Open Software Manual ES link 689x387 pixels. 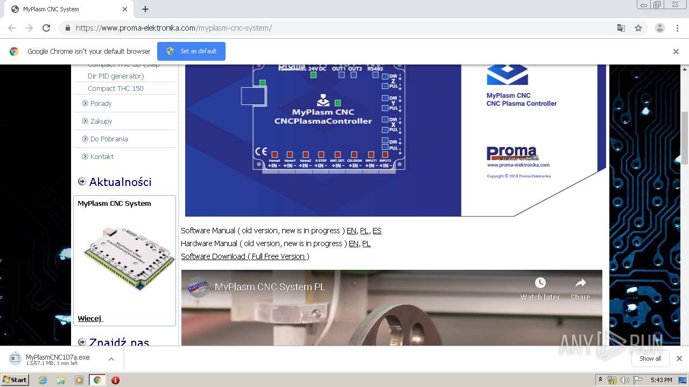pyautogui.click(x=377, y=231)
